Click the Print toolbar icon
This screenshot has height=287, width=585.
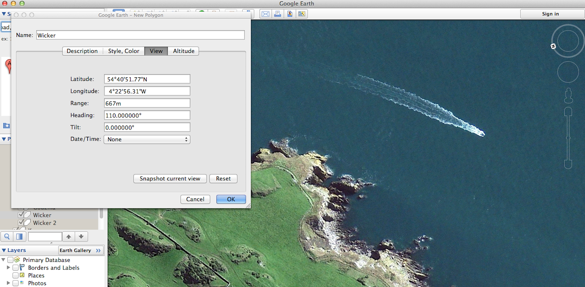[x=277, y=14]
